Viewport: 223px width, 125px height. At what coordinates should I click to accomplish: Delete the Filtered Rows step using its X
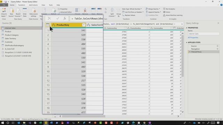(190, 52)
